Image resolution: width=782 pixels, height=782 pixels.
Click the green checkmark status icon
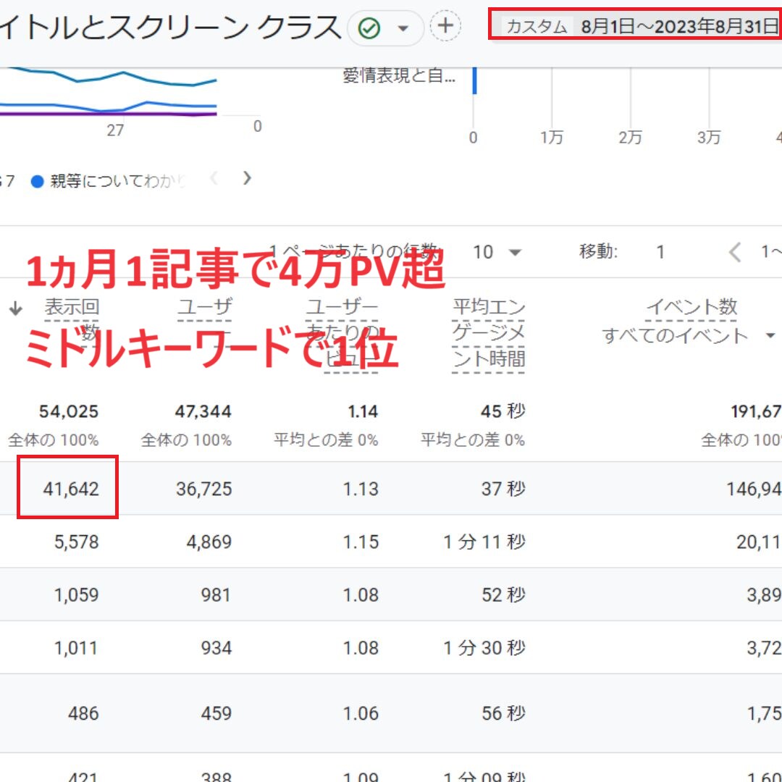tap(369, 28)
